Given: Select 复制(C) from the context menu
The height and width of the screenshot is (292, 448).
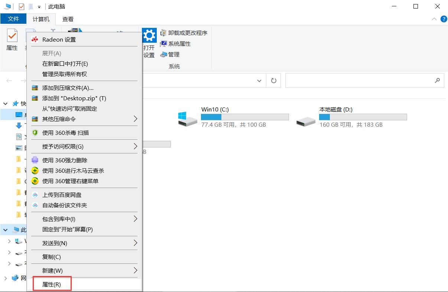Looking at the screenshot, I should click(51, 257).
